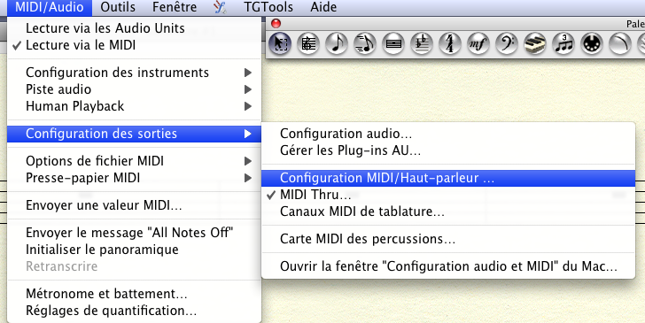Select the MIDI connector tool icon
645x323 pixels.
pyautogui.click(x=592, y=43)
